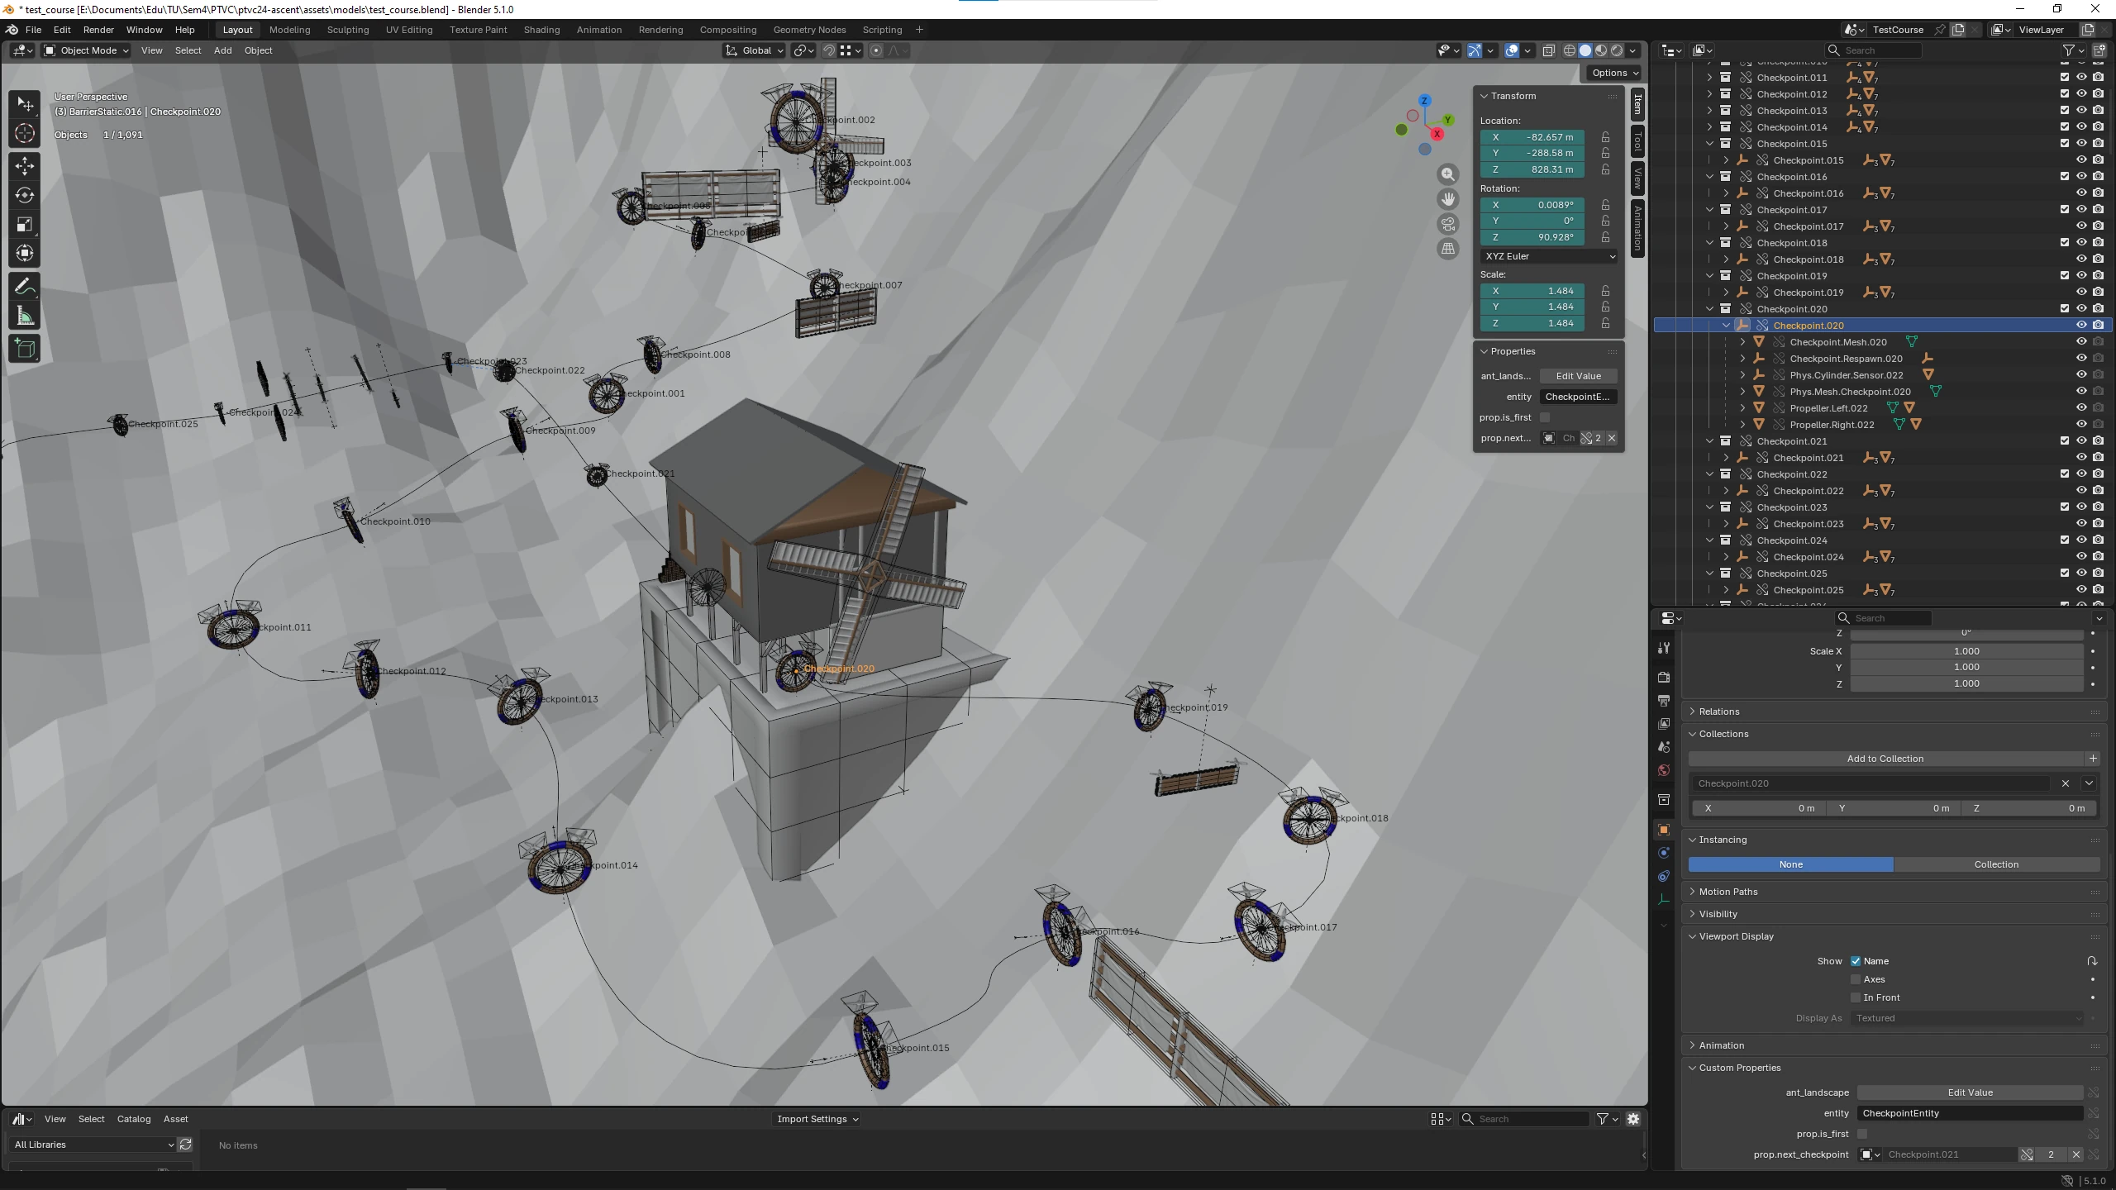This screenshot has width=2116, height=1190.
Task: Enable the Axes display checkbox
Action: click(1856, 979)
